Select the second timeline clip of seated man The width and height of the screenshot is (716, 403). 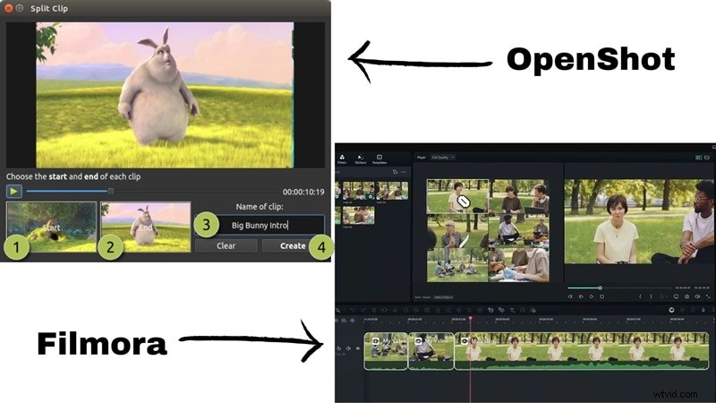click(431, 351)
